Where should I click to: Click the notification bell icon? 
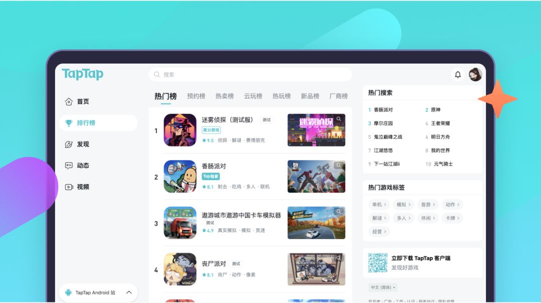point(458,74)
